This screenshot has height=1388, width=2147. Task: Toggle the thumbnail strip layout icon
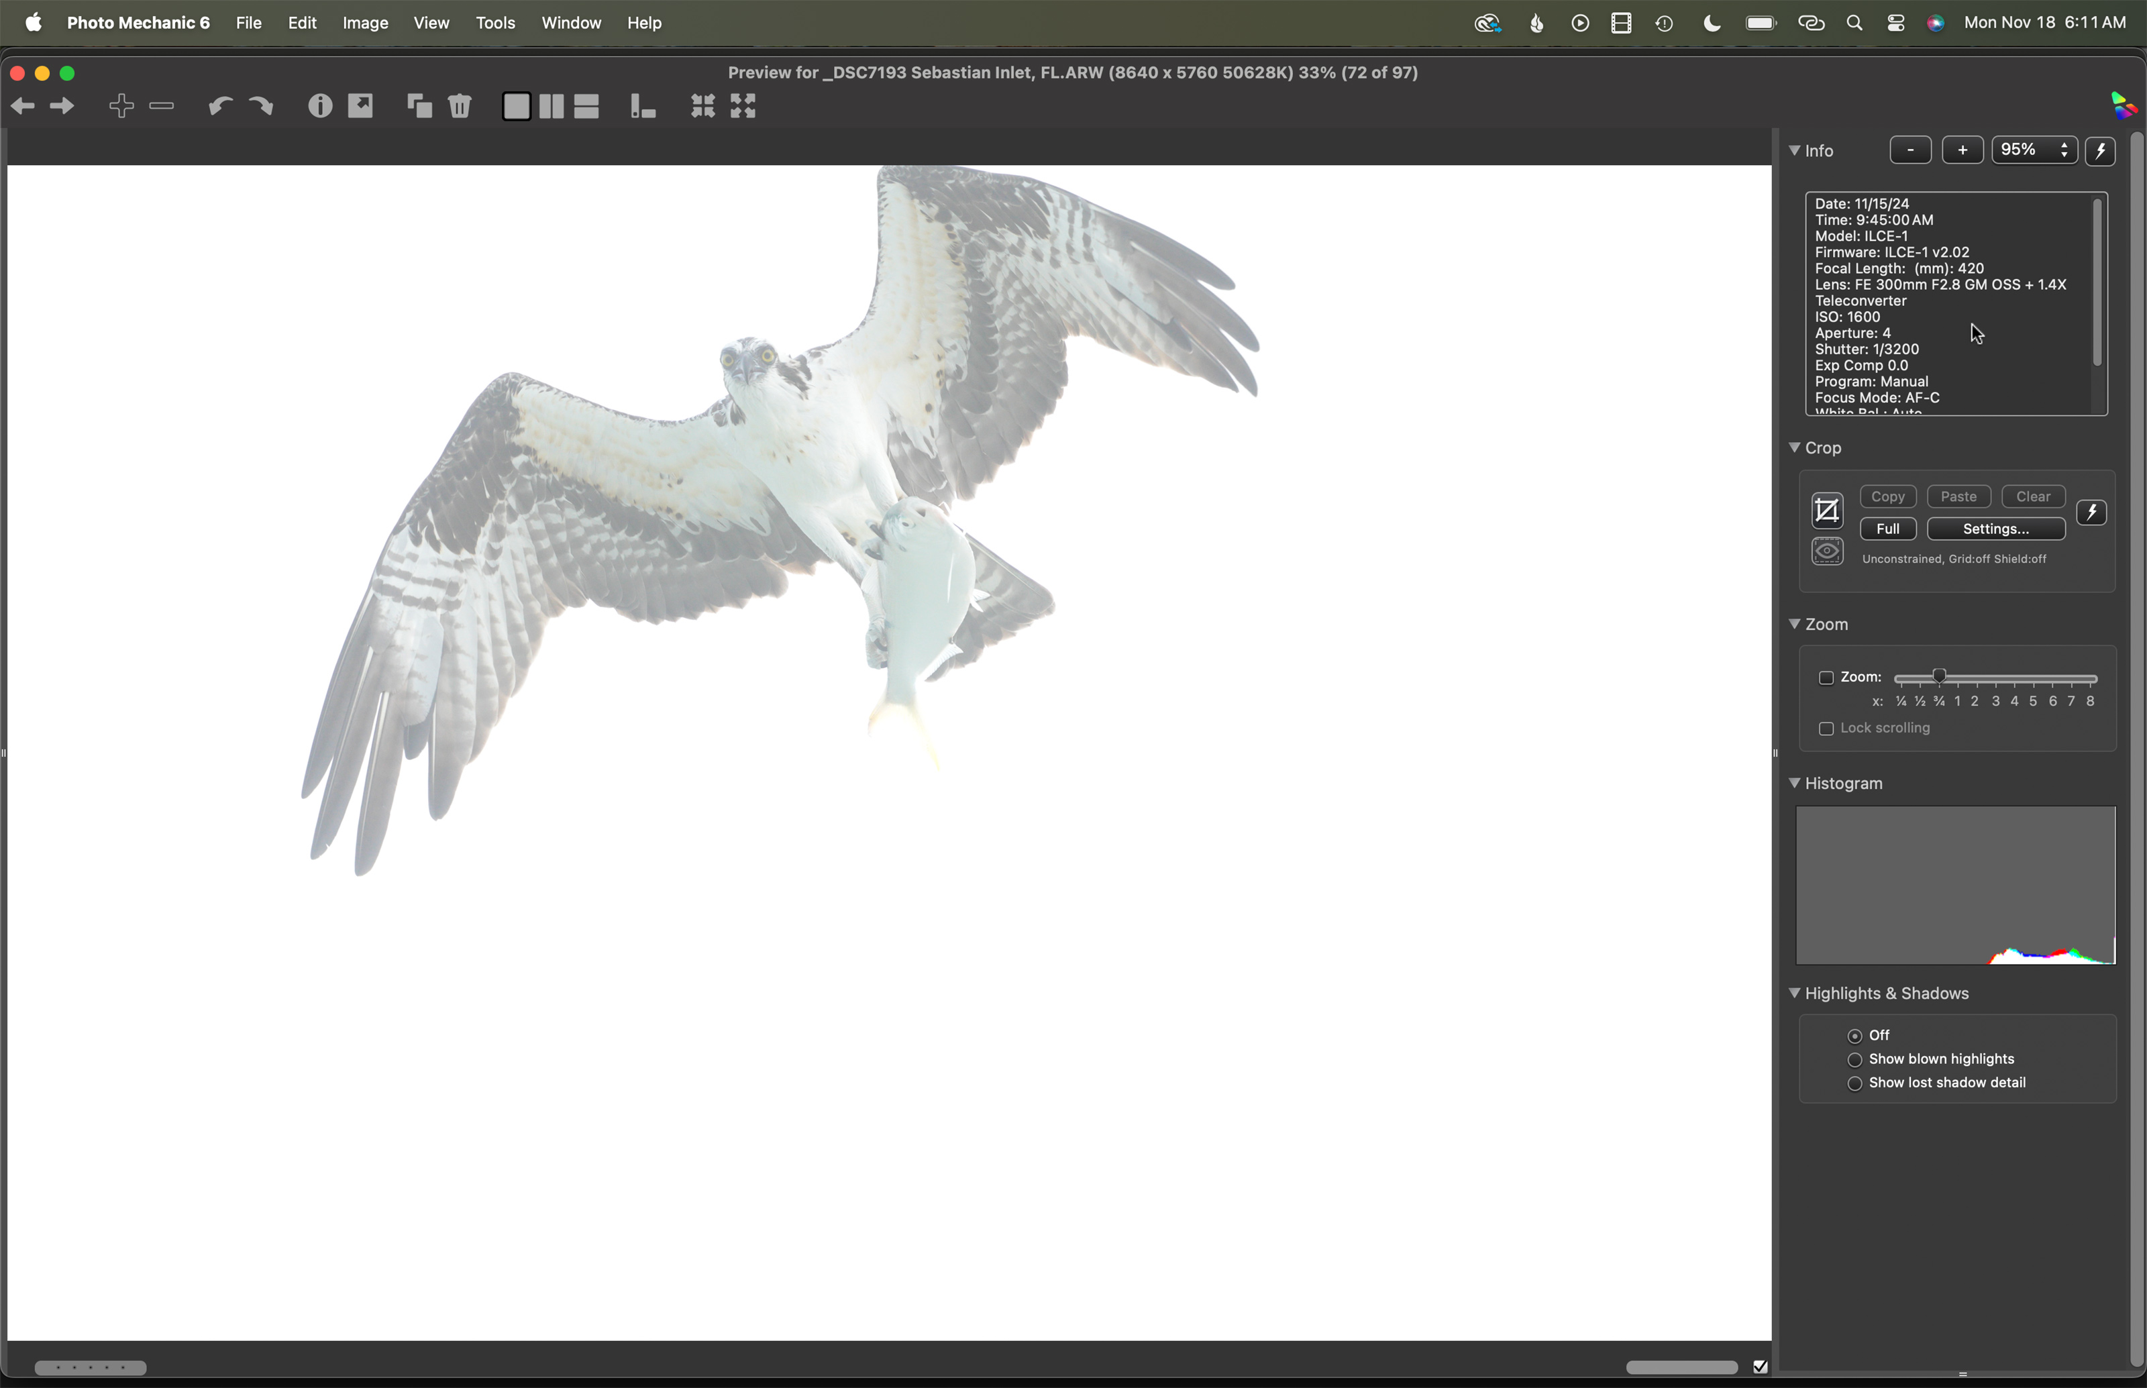(x=643, y=107)
